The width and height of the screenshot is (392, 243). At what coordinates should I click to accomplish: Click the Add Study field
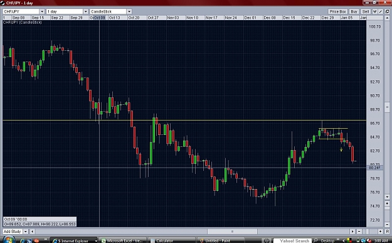[x=13, y=232]
